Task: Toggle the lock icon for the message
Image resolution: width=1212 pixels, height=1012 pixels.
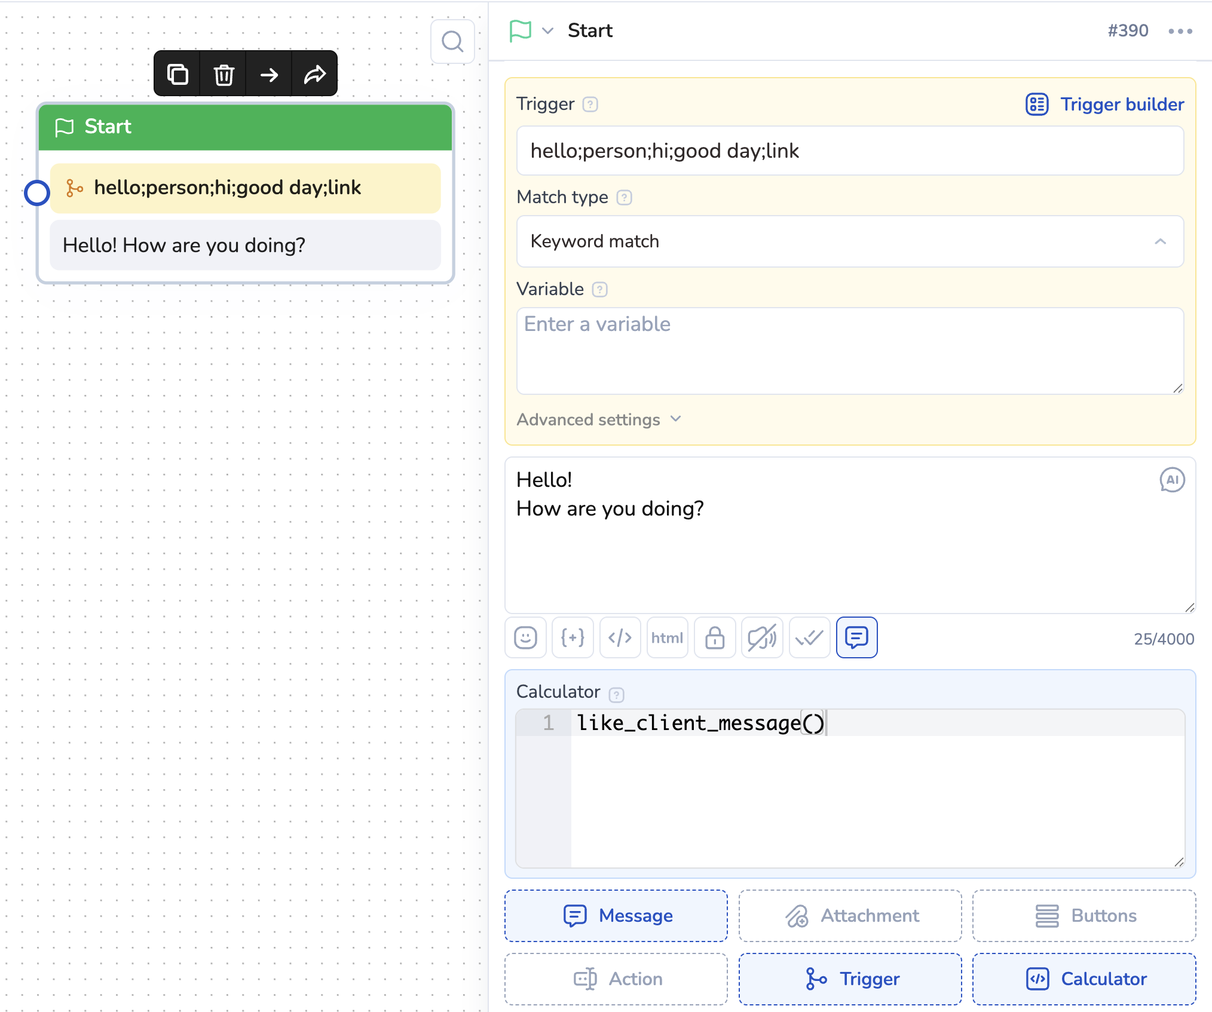Action: click(x=715, y=637)
